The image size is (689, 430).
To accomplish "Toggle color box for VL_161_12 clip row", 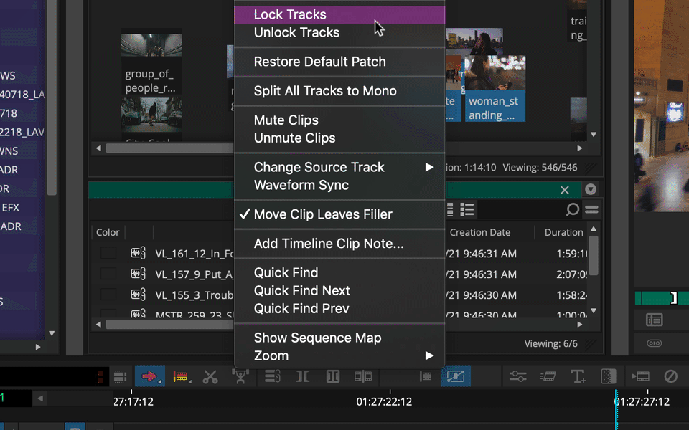I will click(x=108, y=253).
